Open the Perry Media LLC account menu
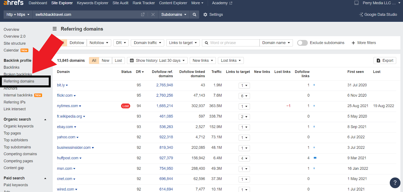403x192 pixels. [381, 3]
